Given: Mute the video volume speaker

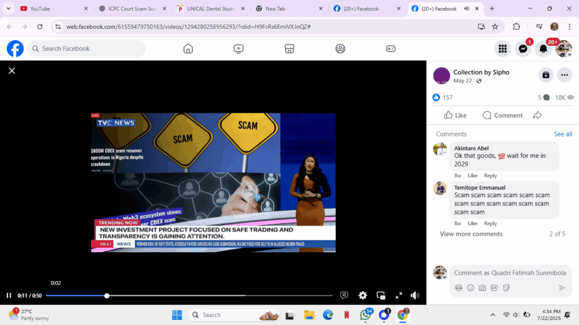Looking at the screenshot, I should [414, 295].
